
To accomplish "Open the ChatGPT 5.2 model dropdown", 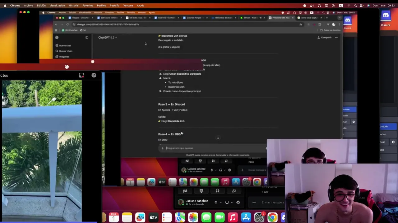I will pos(108,37).
